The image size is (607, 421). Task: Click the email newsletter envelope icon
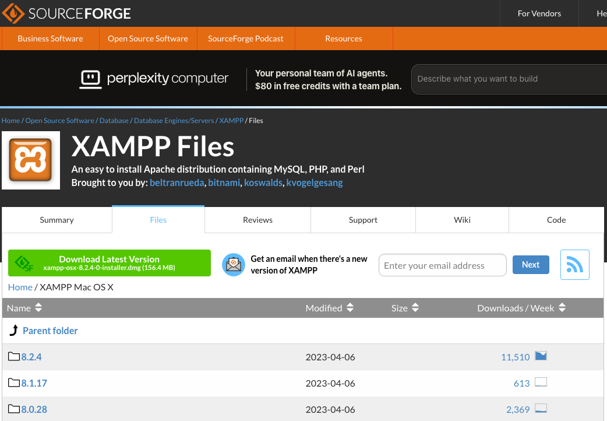click(x=234, y=265)
